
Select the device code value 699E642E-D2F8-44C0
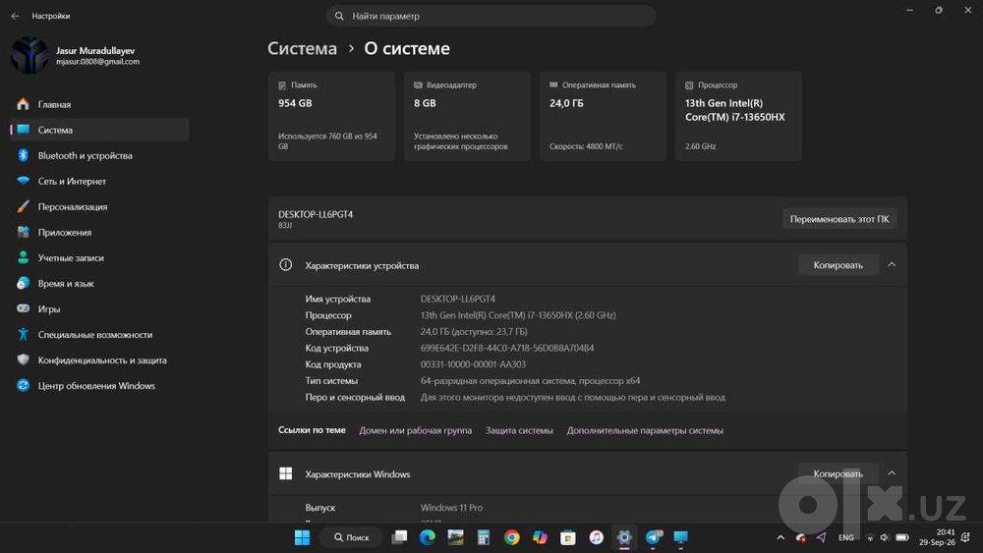[507, 349]
